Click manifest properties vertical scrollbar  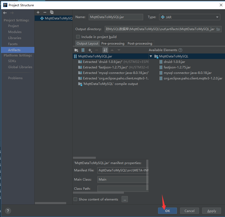click(147, 175)
